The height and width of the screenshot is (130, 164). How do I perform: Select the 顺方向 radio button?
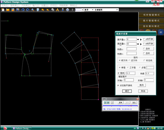(x=120, y=60)
